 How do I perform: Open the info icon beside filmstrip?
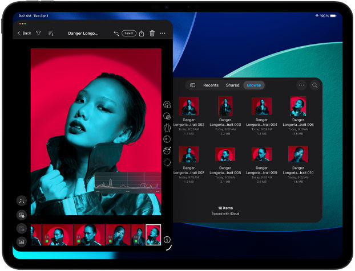[x=167, y=240]
